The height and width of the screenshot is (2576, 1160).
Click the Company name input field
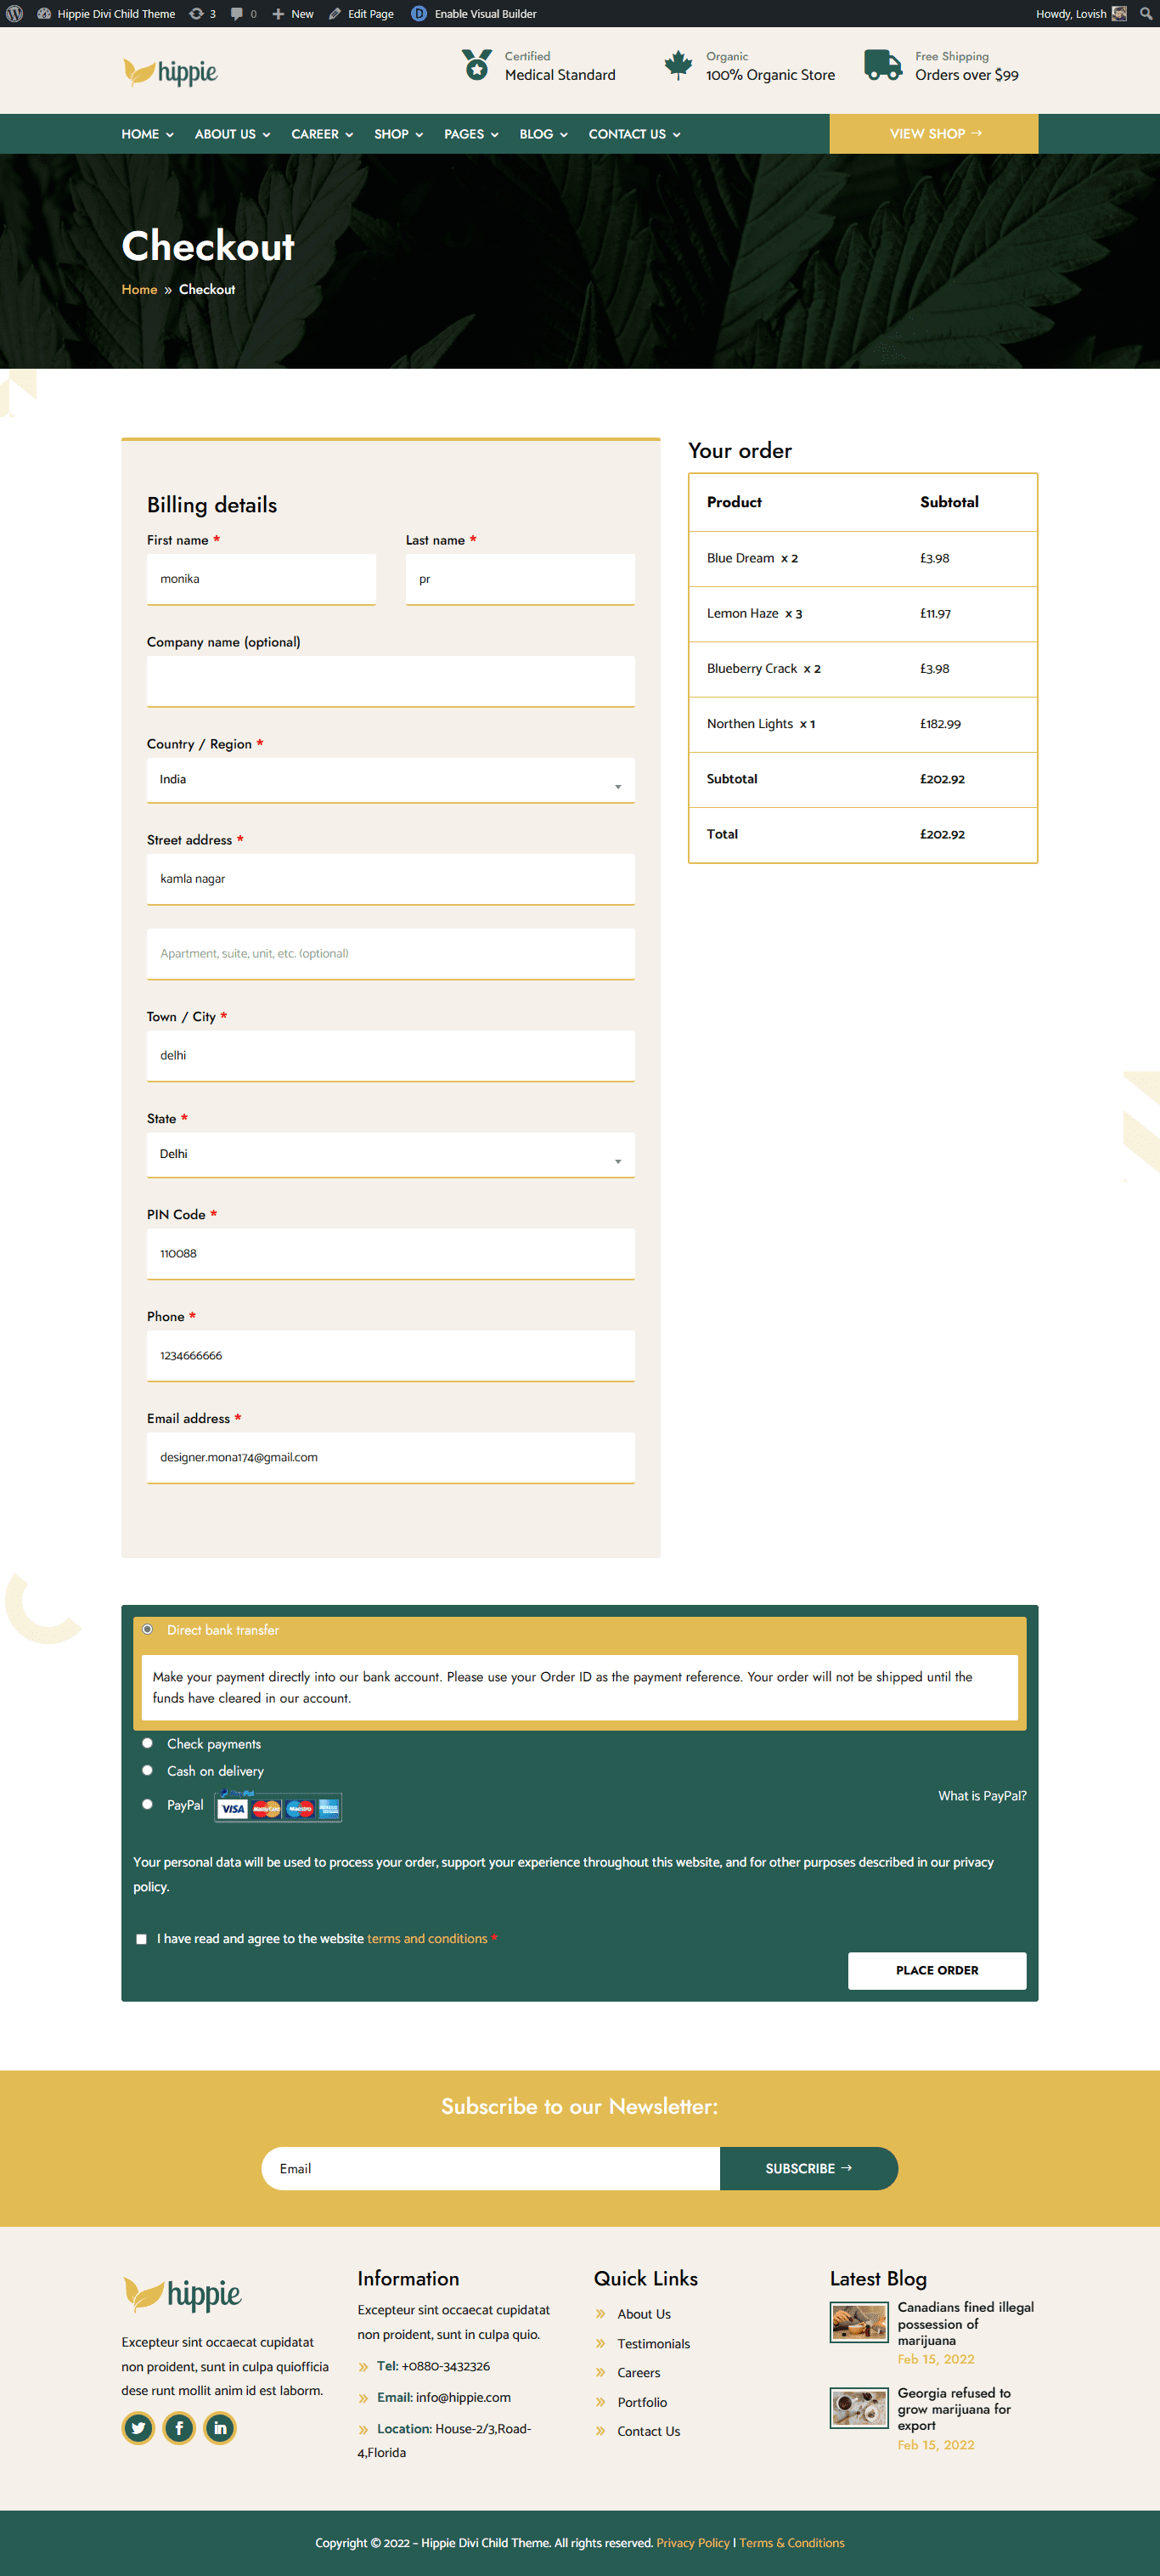(390, 681)
